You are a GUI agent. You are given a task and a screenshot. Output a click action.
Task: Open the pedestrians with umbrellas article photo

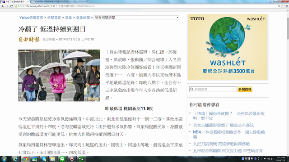(59, 75)
